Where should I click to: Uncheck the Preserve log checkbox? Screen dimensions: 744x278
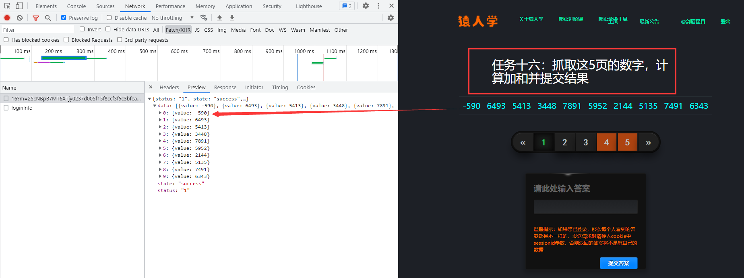coord(64,18)
